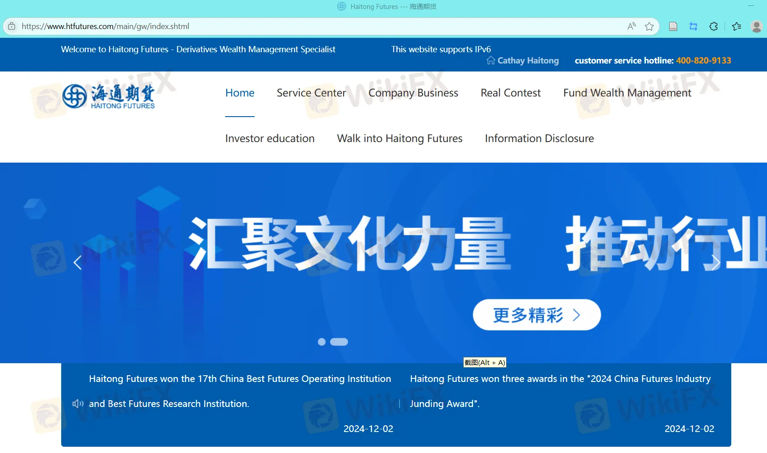The width and height of the screenshot is (767, 453).
Task: Click the URL address bar field
Action: (x=313, y=26)
